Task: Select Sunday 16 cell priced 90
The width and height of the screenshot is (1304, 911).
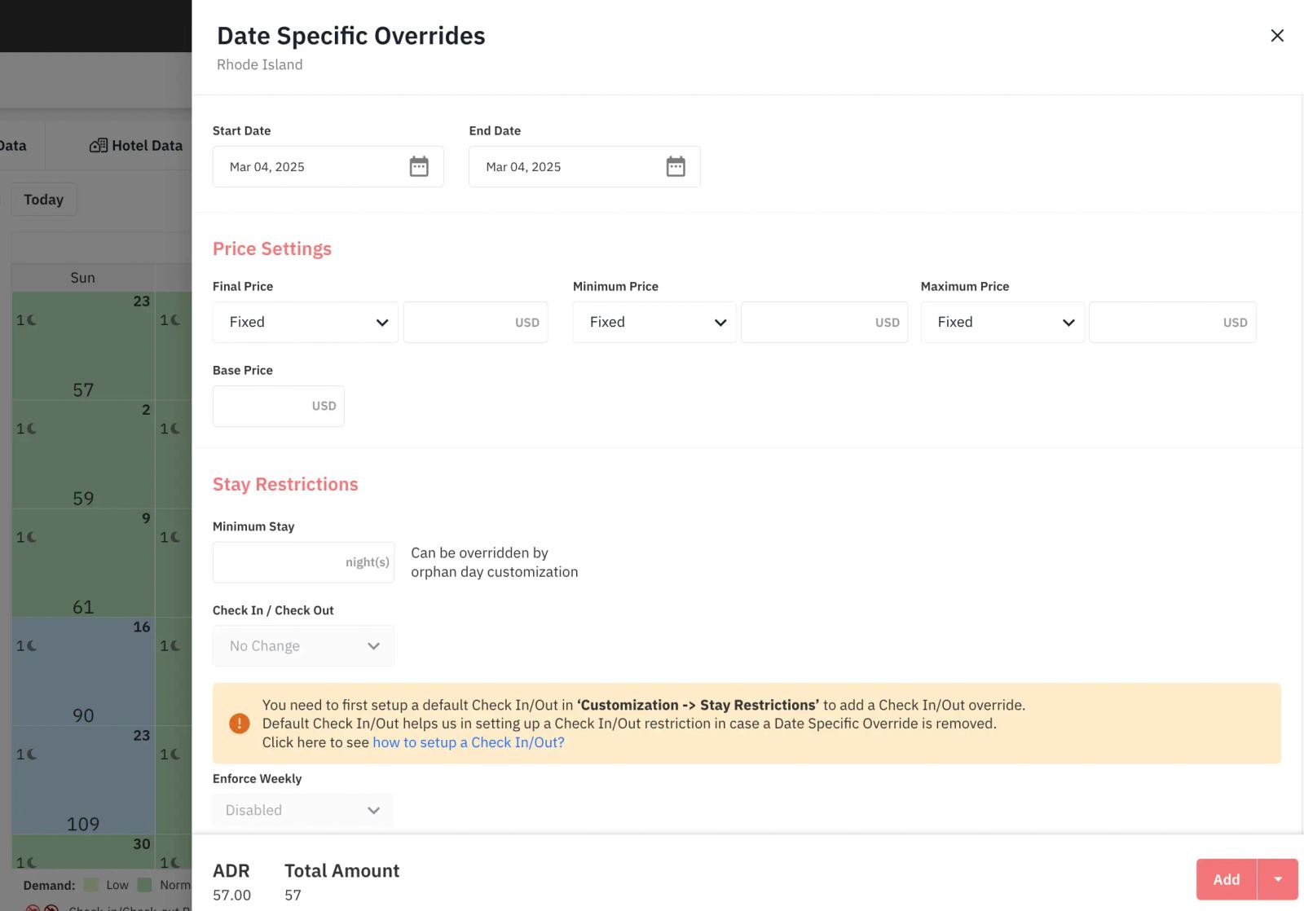Action: pos(83,671)
